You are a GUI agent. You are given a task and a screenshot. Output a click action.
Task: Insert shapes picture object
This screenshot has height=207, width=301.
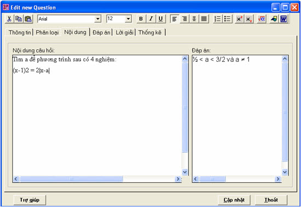click(274, 19)
